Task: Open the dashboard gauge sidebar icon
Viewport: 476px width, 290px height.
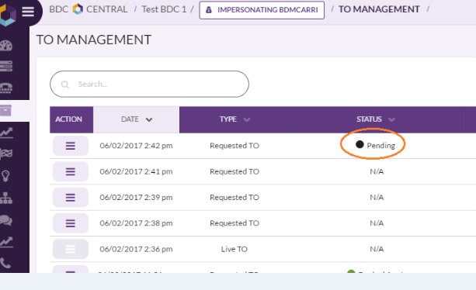Action: (6, 46)
